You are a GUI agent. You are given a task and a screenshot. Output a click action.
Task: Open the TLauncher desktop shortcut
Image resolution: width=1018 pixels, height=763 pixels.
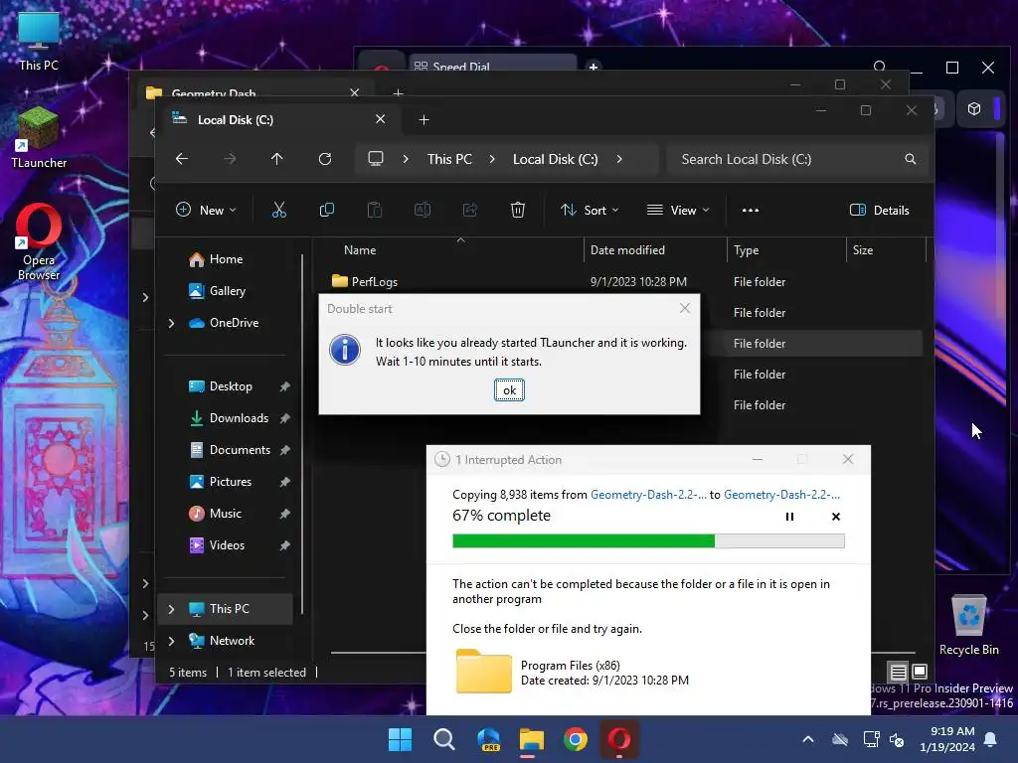pyautogui.click(x=39, y=137)
